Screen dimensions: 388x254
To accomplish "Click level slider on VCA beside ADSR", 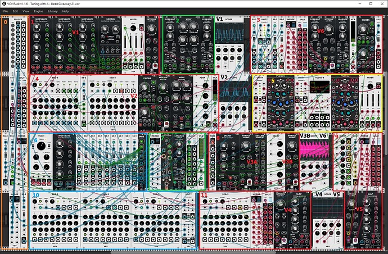I will pyautogui.click(x=215, y=90).
